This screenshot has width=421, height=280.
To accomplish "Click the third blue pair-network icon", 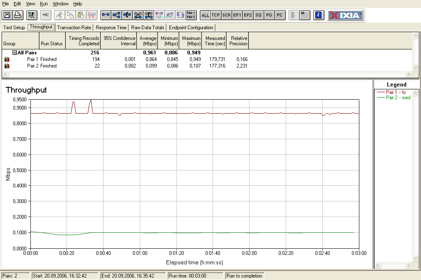I will pyautogui.click(x=127, y=15).
